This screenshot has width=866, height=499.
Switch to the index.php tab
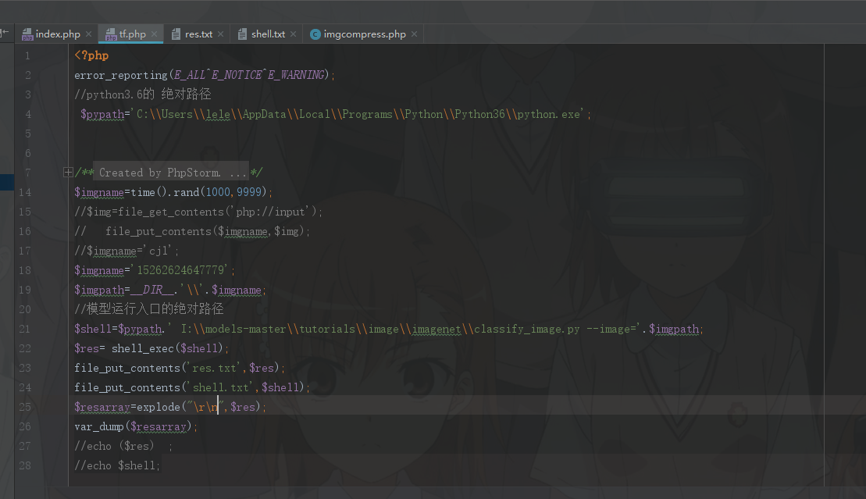tap(58, 34)
